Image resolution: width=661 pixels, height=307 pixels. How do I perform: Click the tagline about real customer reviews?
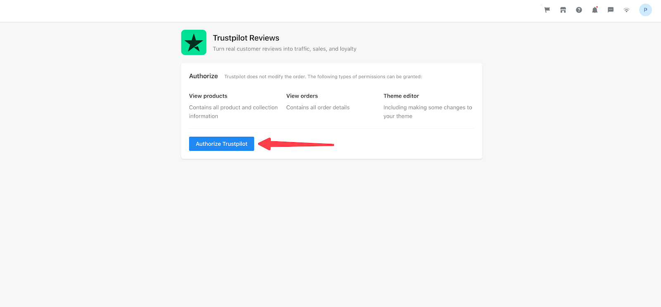coord(285,49)
